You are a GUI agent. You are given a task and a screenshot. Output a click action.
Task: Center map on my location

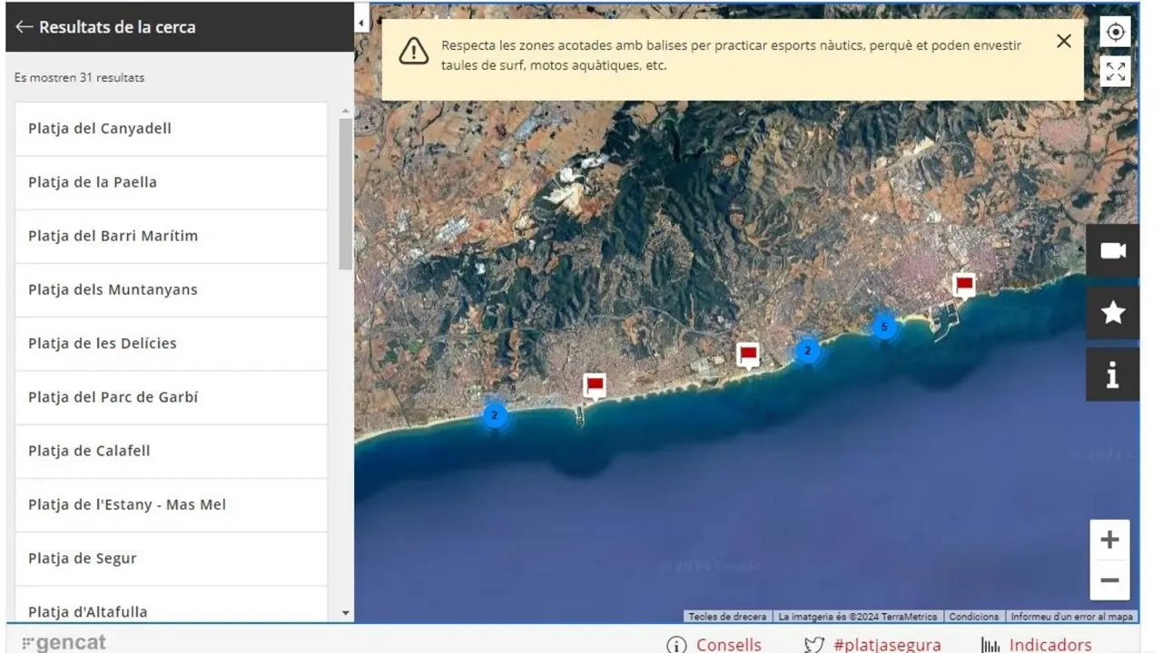pyautogui.click(x=1115, y=32)
